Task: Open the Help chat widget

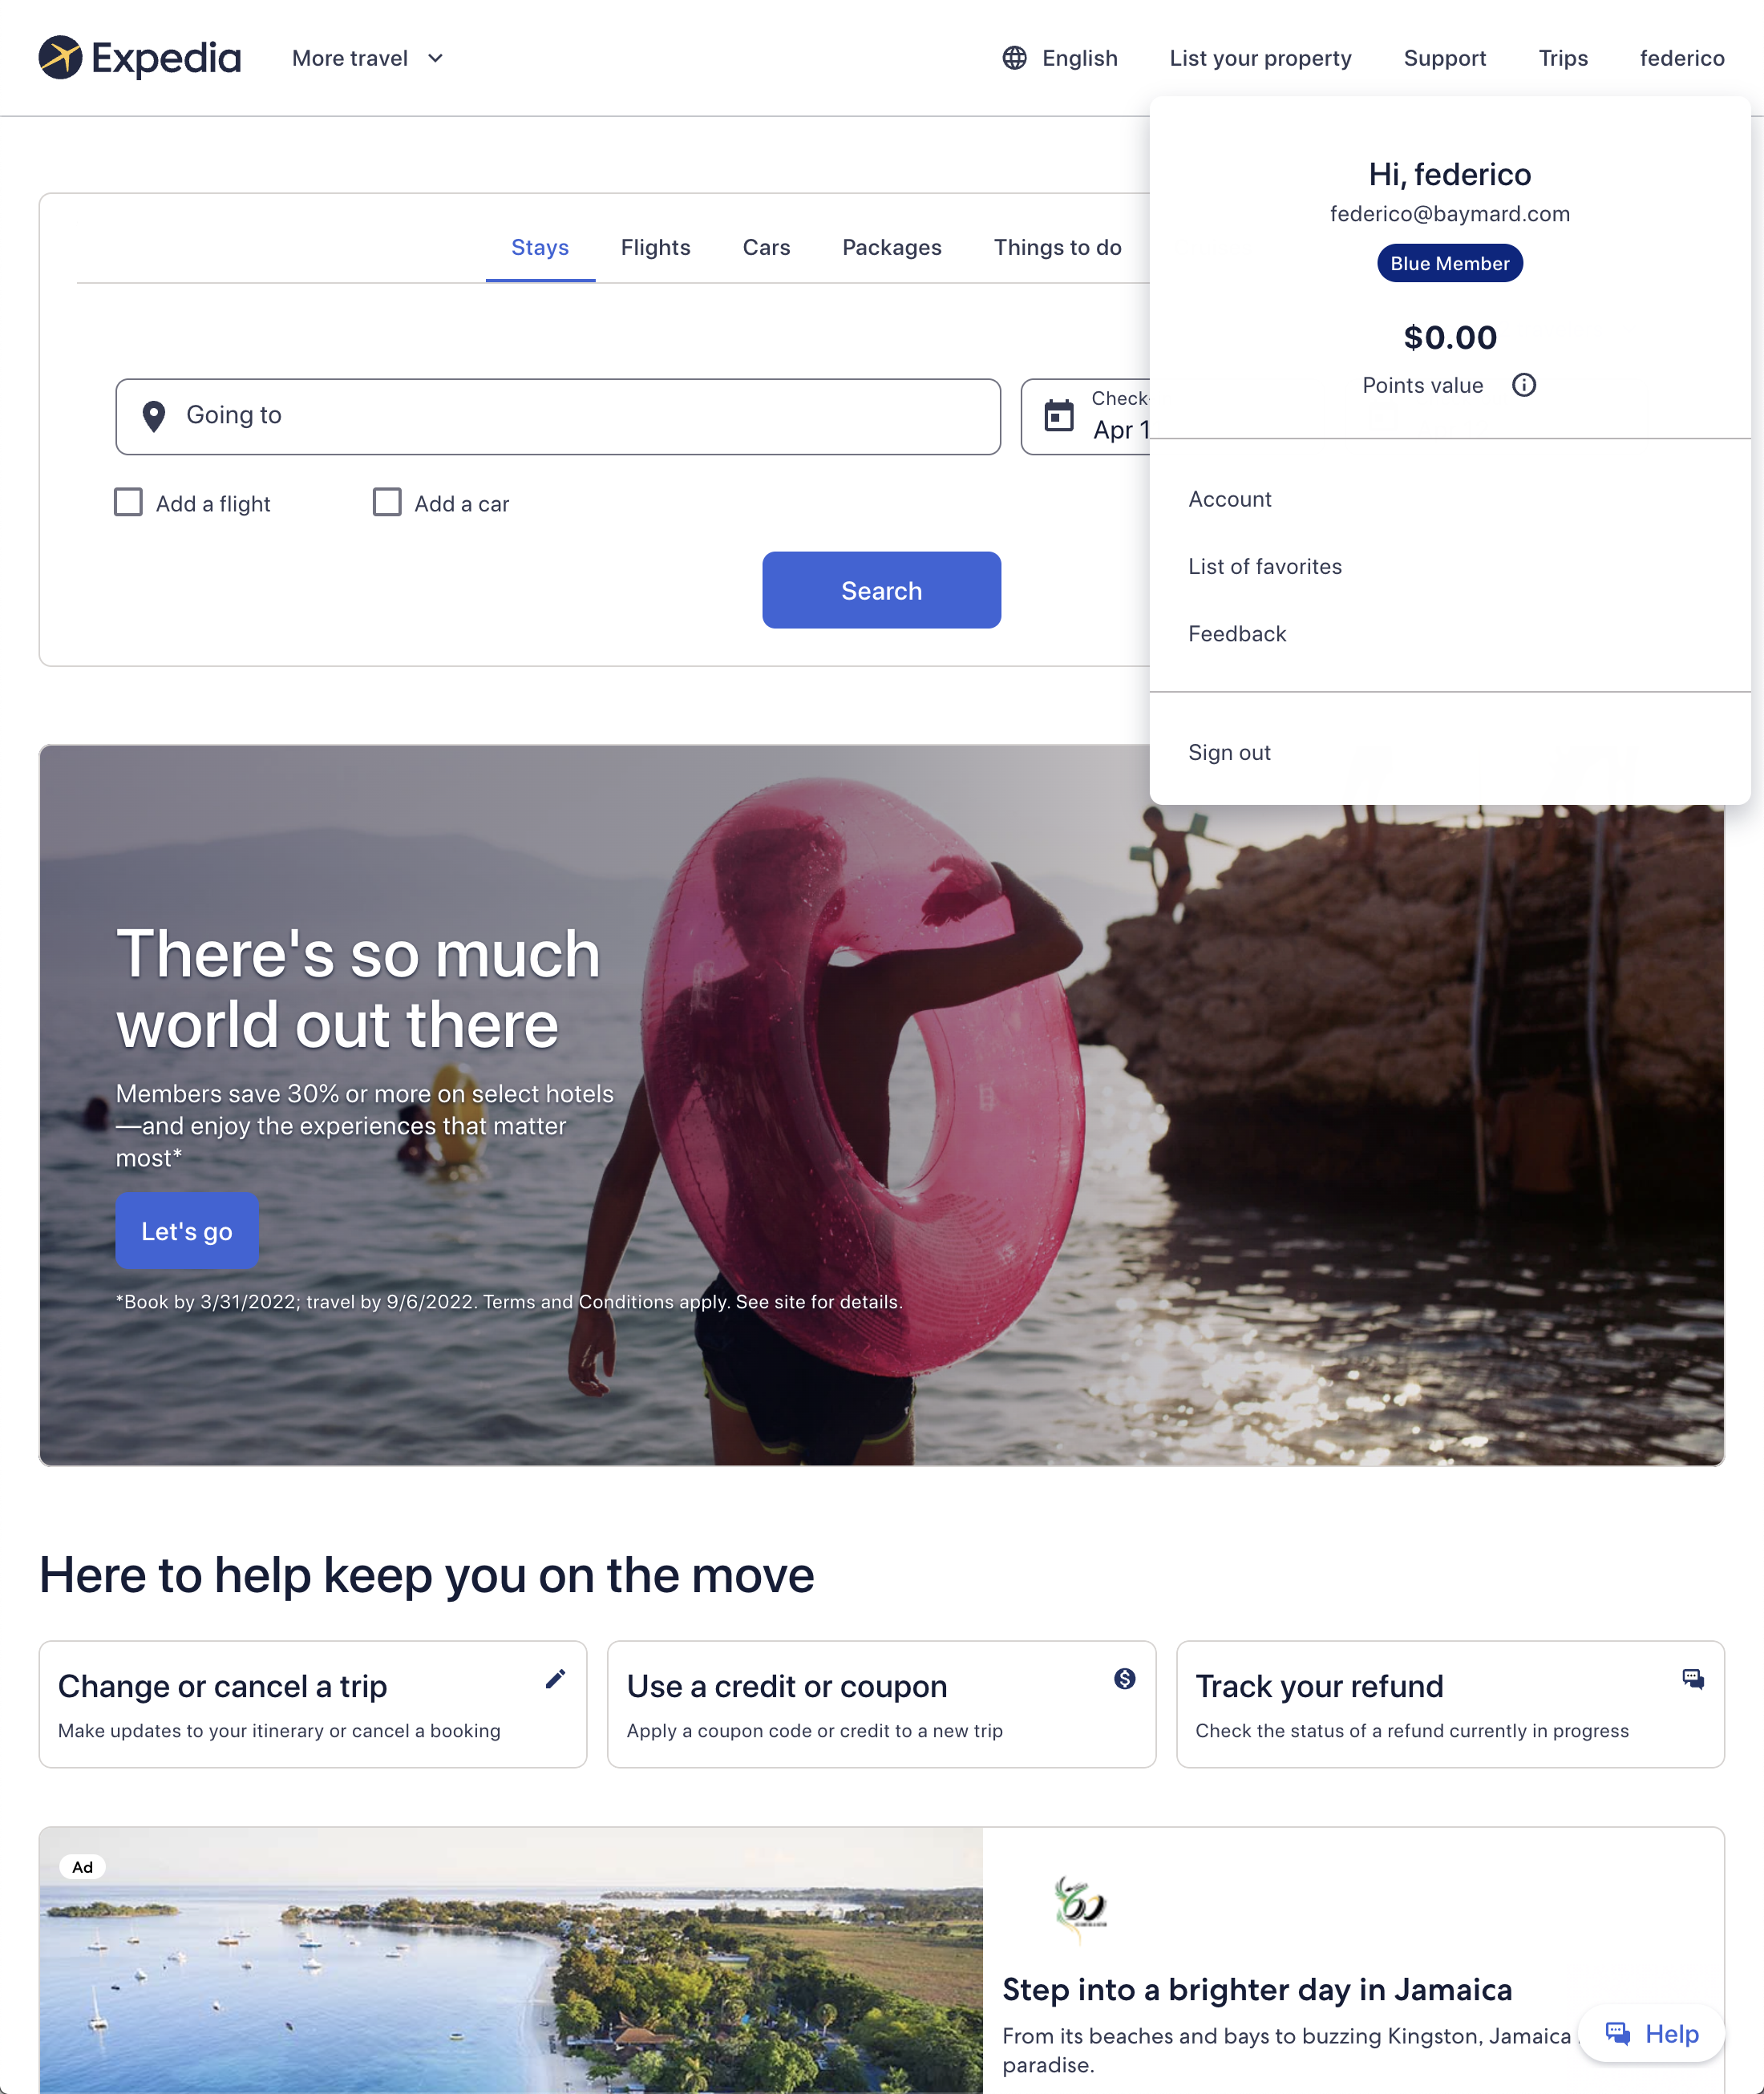Action: tap(1651, 2034)
